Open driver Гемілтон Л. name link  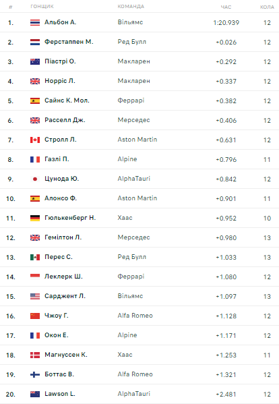click(x=63, y=237)
